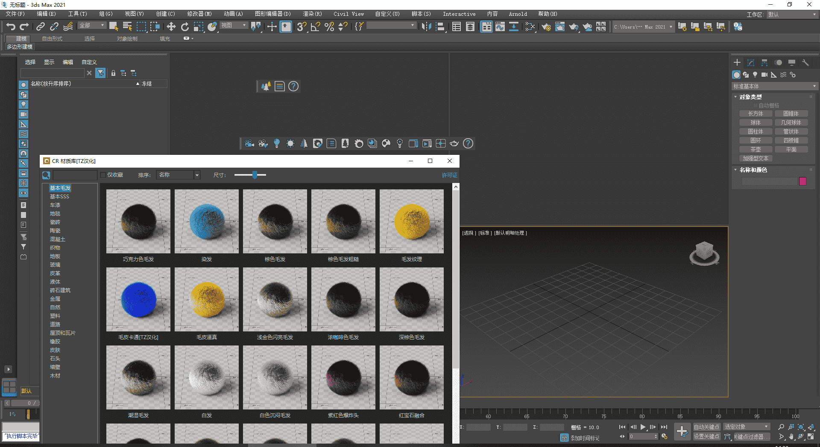This screenshot has height=447, width=820.
Task: Open the 渲染(R) menu
Action: [x=312, y=14]
